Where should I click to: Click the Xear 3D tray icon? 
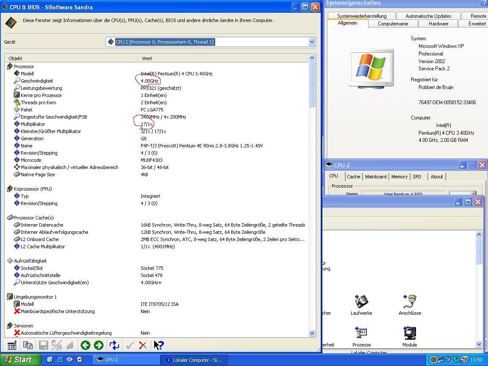click(464, 360)
